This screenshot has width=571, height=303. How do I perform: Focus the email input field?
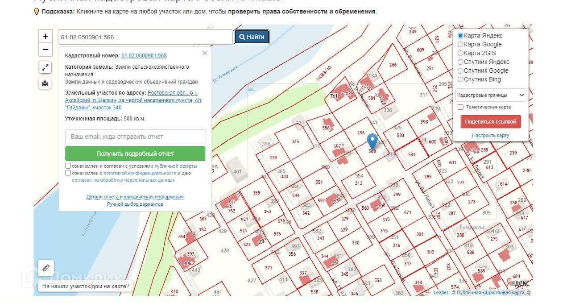pyautogui.click(x=135, y=137)
